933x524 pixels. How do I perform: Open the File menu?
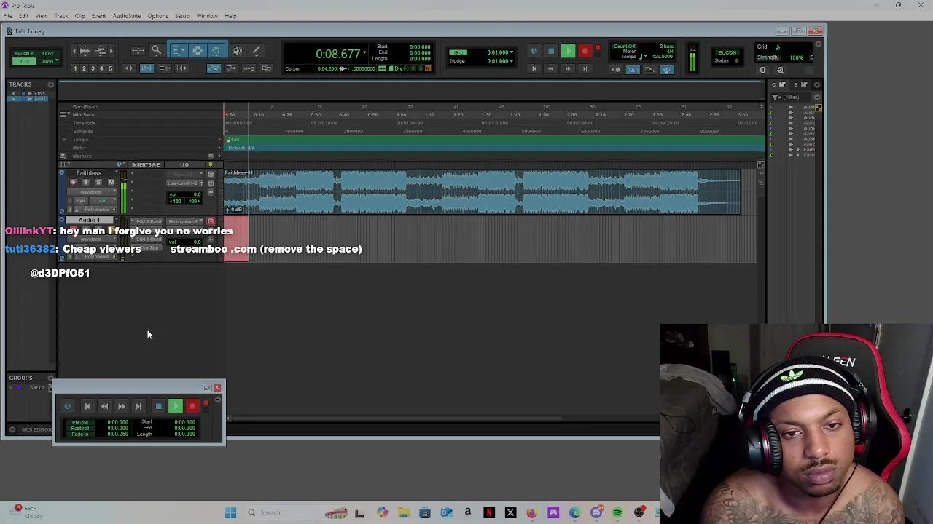7,16
